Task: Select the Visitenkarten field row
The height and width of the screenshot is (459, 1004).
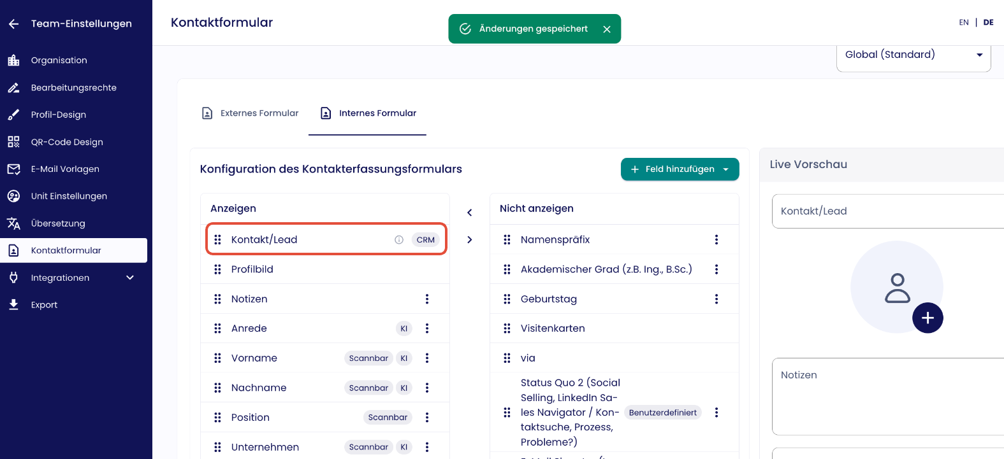Action: coord(615,328)
